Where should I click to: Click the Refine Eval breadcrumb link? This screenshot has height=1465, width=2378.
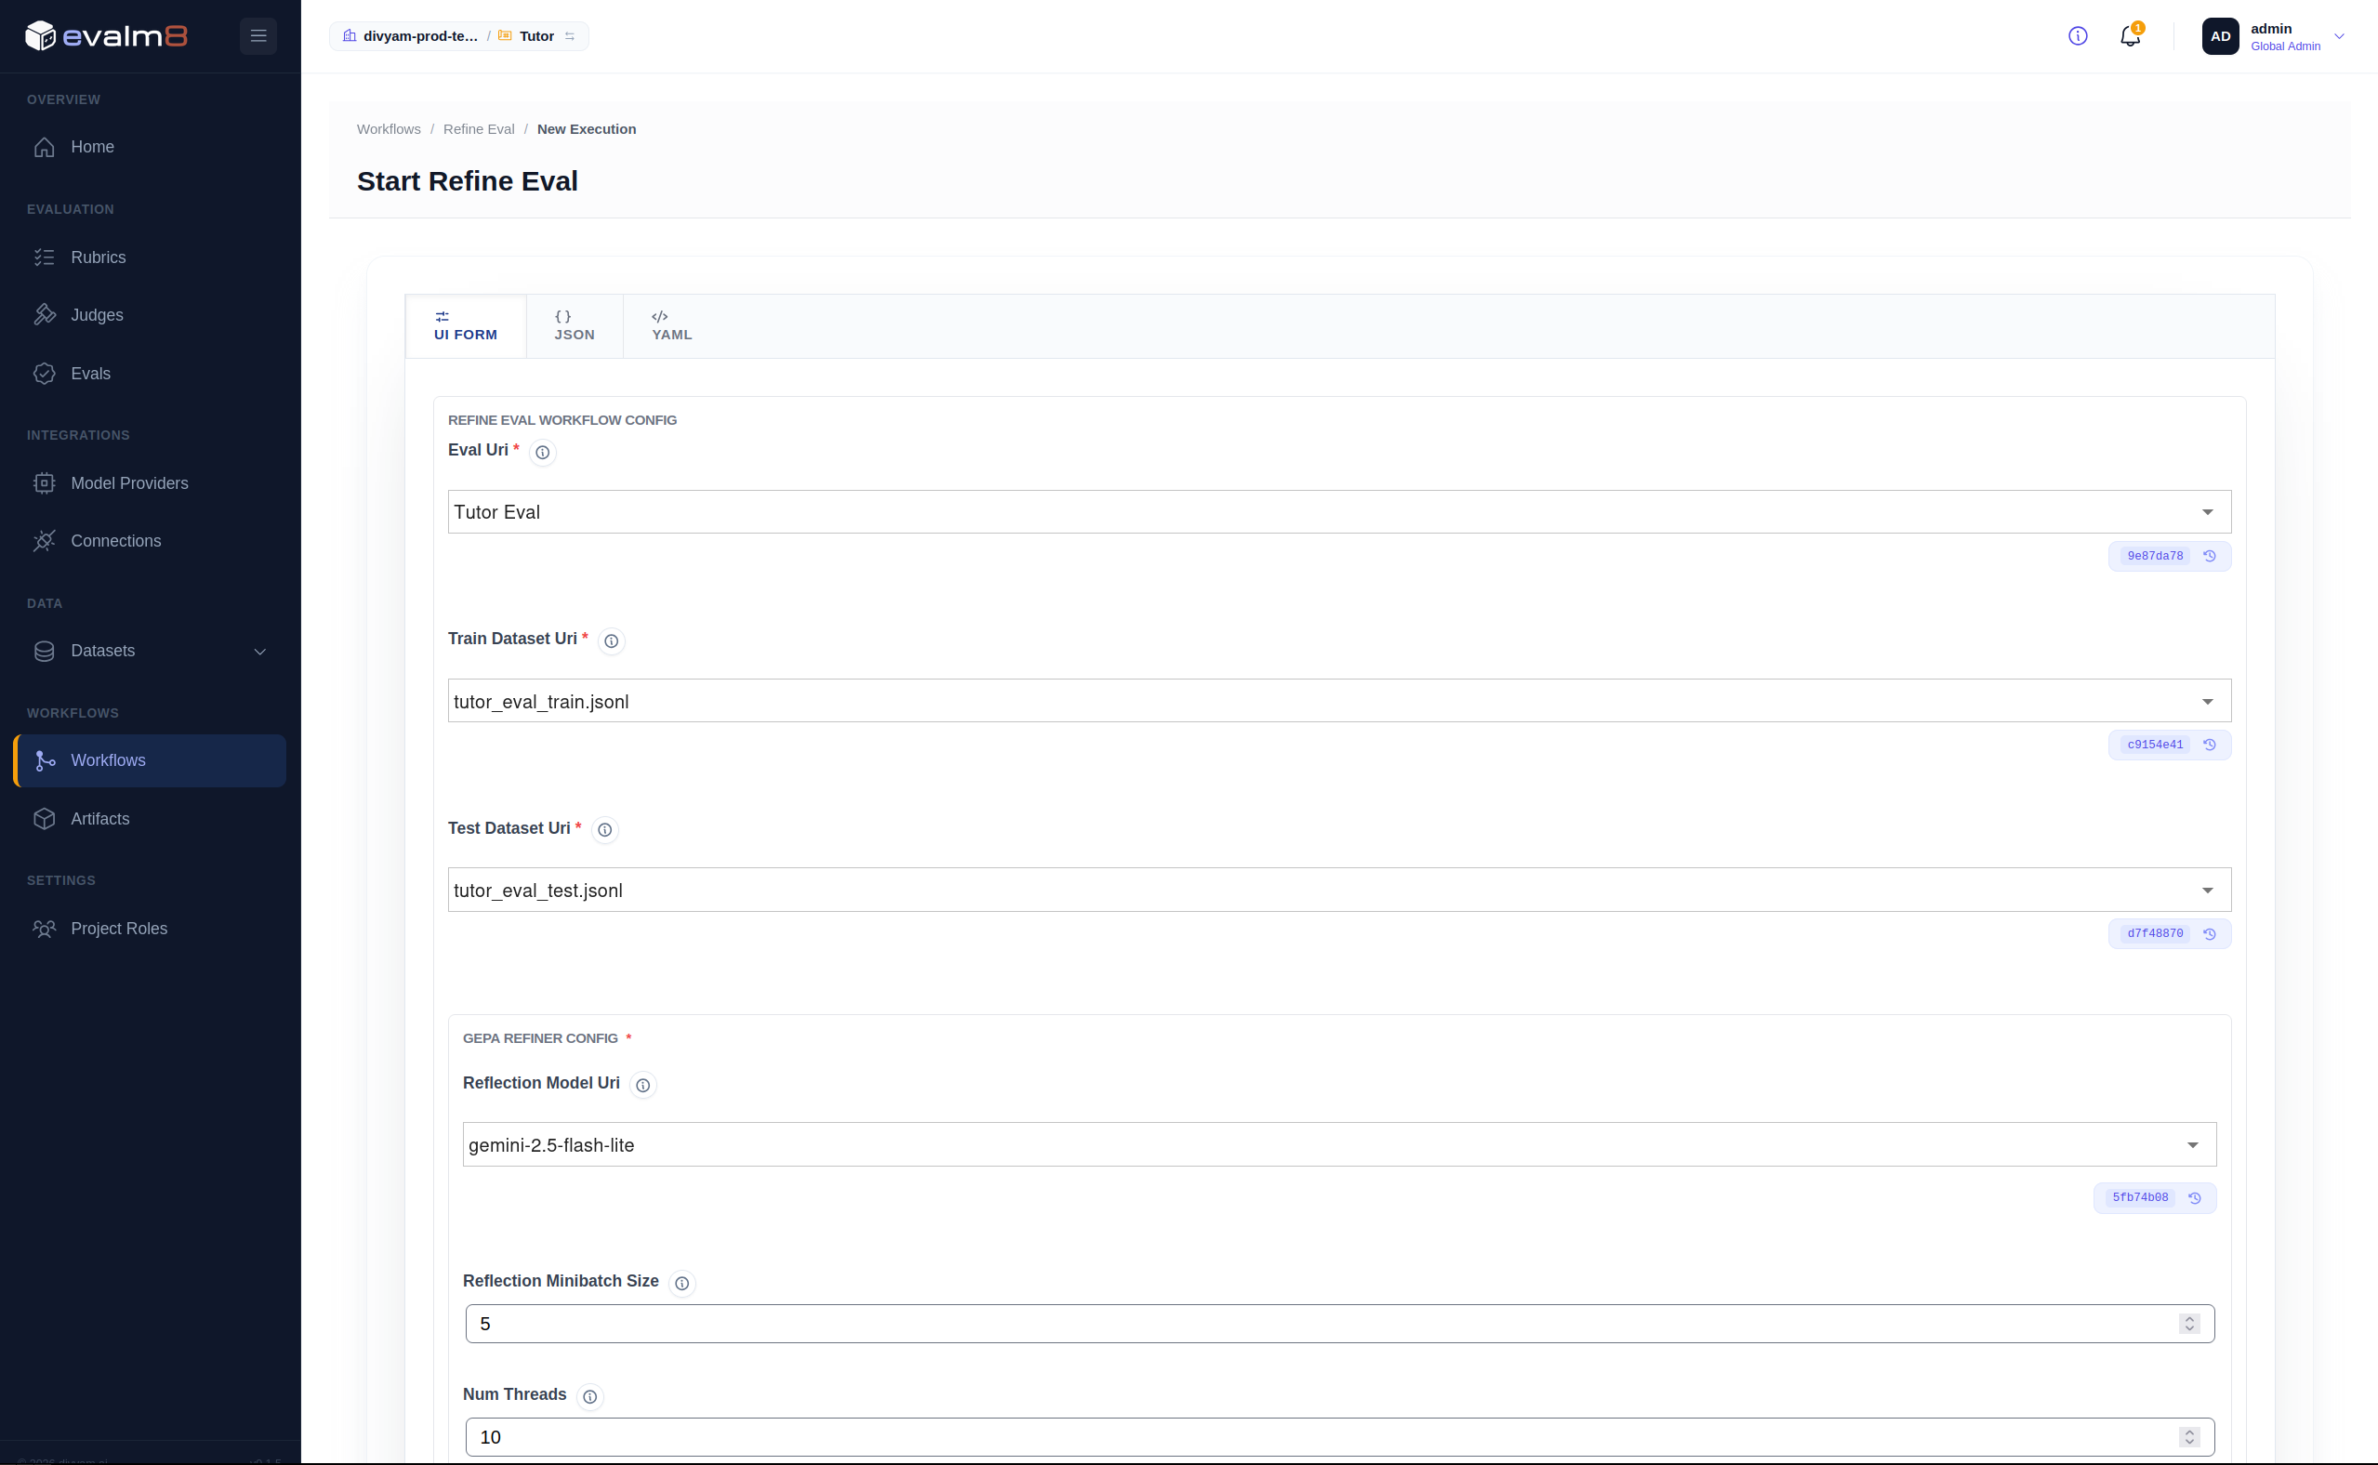pos(479,129)
